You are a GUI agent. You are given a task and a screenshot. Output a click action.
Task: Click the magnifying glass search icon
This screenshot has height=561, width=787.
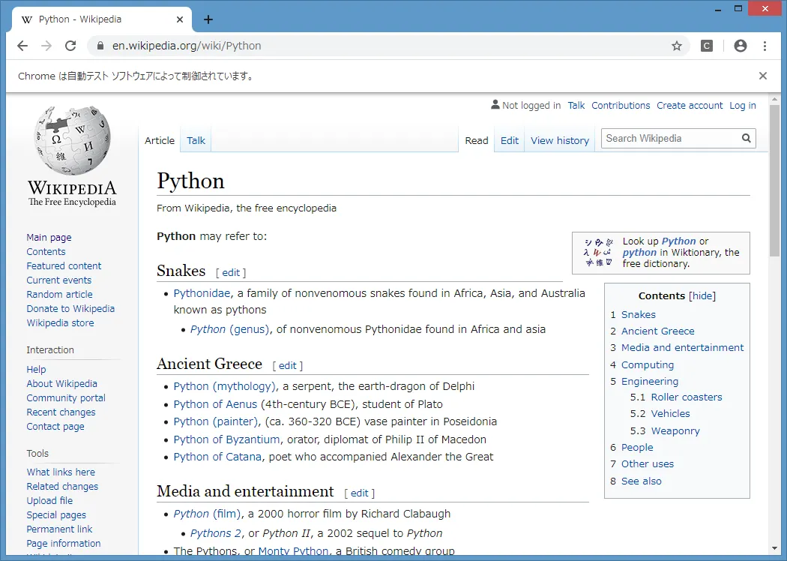[x=746, y=138]
